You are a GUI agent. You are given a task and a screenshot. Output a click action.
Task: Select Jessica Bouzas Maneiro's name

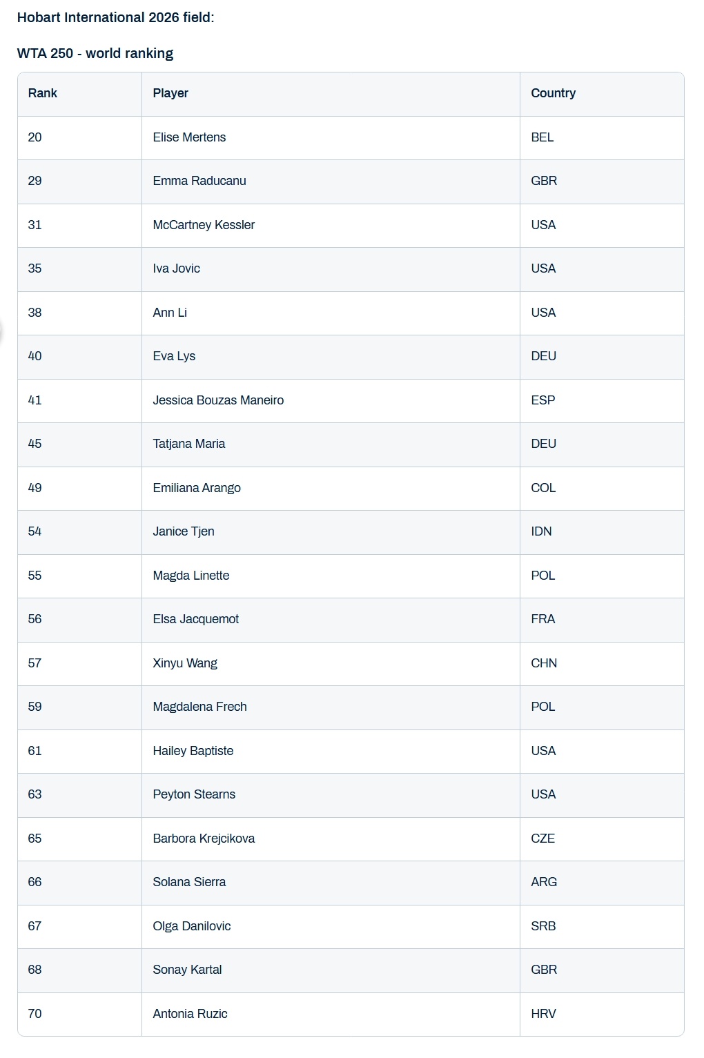coord(218,400)
